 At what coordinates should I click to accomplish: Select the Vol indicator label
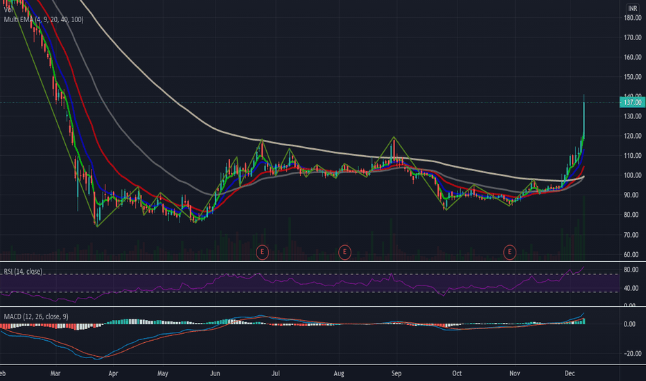pos(8,10)
